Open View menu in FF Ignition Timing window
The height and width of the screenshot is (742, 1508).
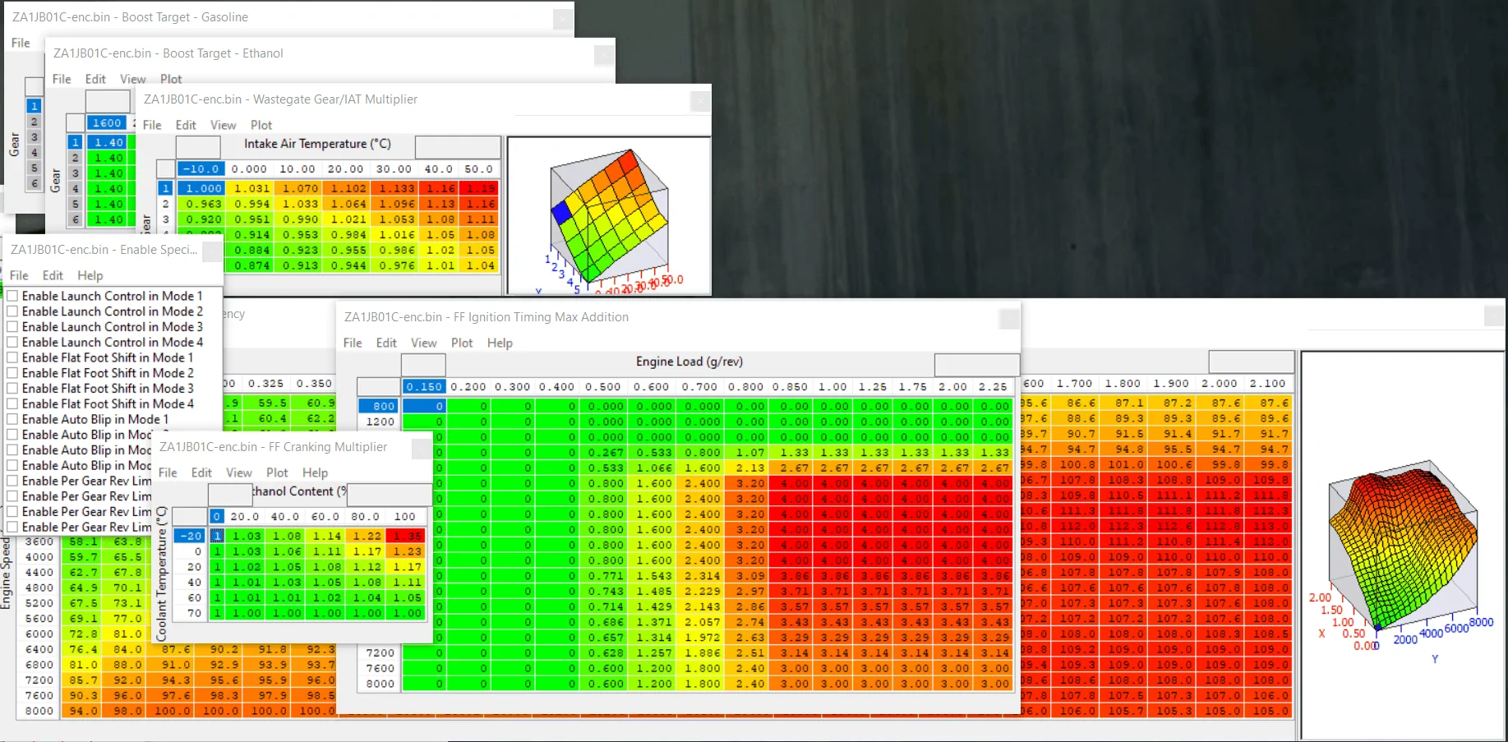[x=424, y=343]
